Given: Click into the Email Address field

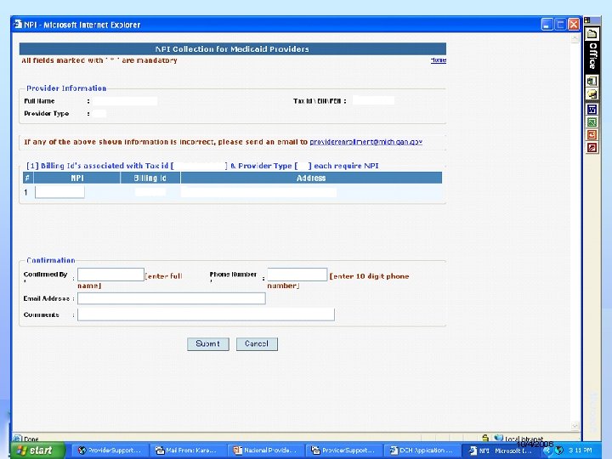Looking at the screenshot, I should pyautogui.click(x=172, y=298).
